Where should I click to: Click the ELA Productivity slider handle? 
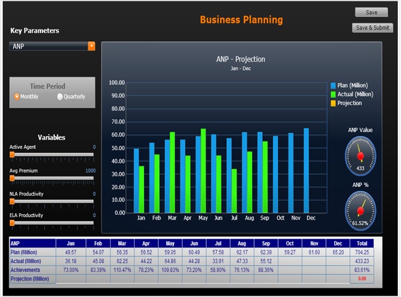pyautogui.click(x=12, y=223)
